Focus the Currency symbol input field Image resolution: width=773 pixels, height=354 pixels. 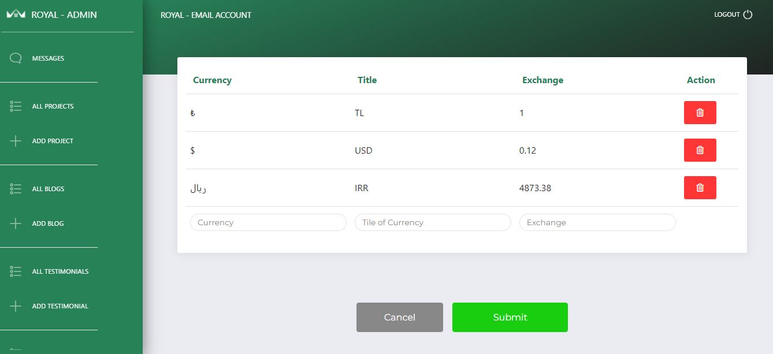(268, 222)
